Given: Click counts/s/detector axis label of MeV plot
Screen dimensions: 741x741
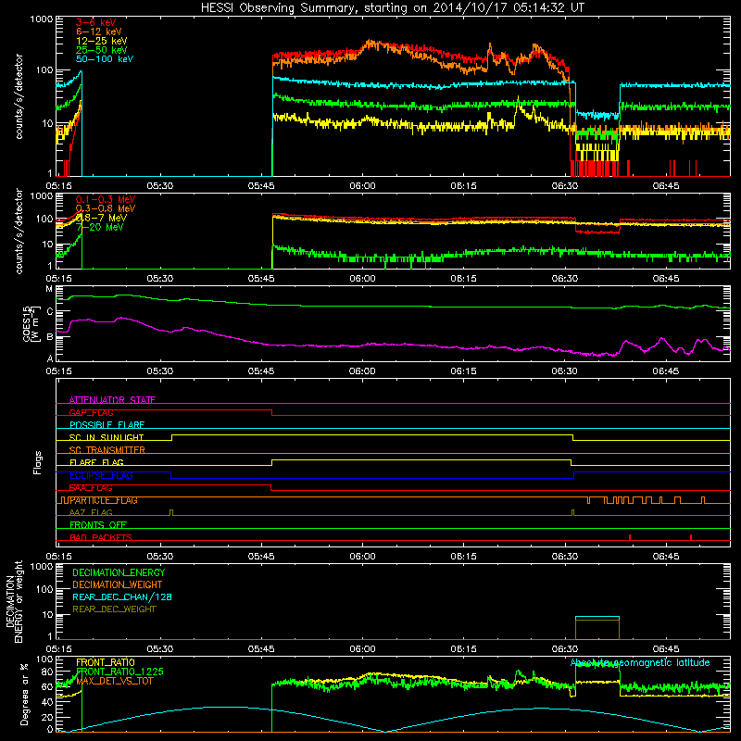Looking at the screenshot, I should click(19, 231).
